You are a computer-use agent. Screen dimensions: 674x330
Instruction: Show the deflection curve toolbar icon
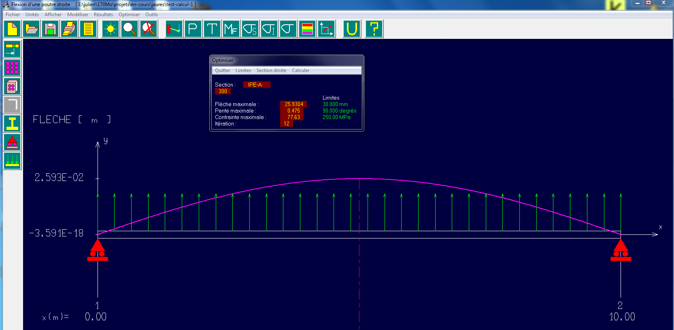point(174,29)
